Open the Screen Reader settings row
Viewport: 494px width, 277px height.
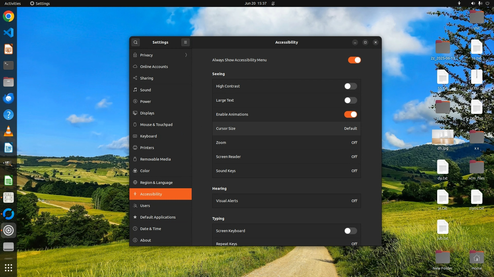286,157
